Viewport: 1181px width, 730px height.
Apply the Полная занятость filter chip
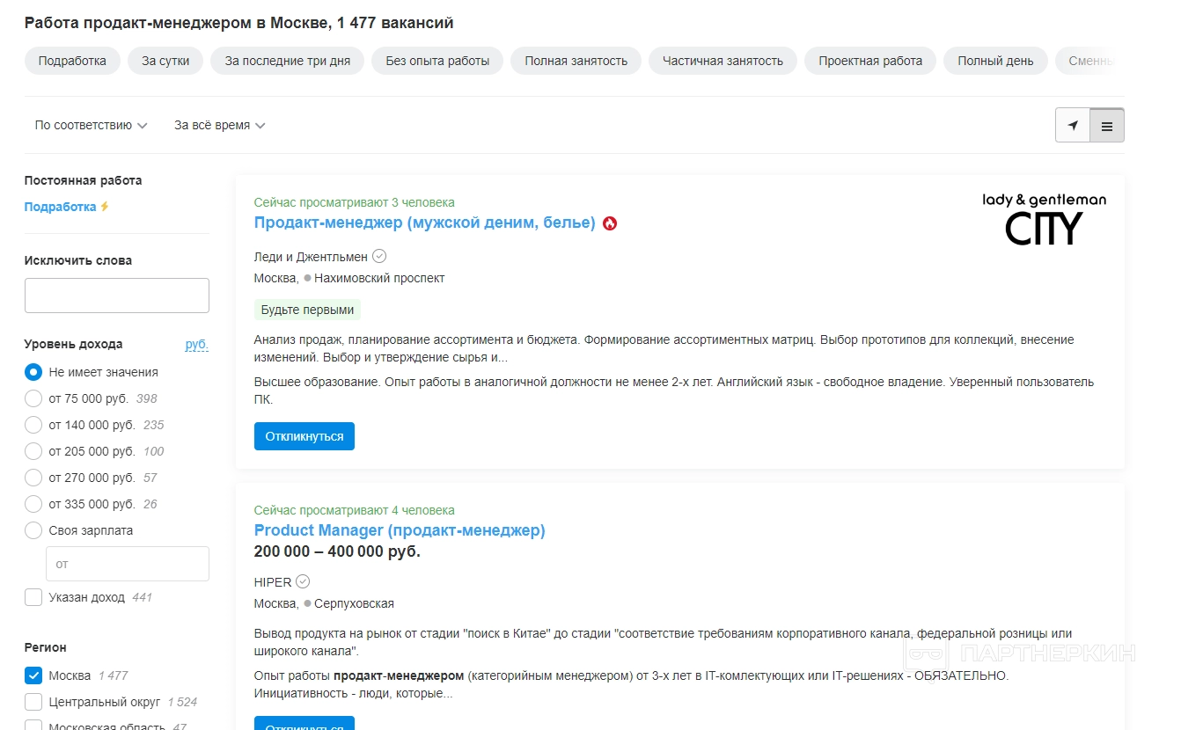coord(576,61)
